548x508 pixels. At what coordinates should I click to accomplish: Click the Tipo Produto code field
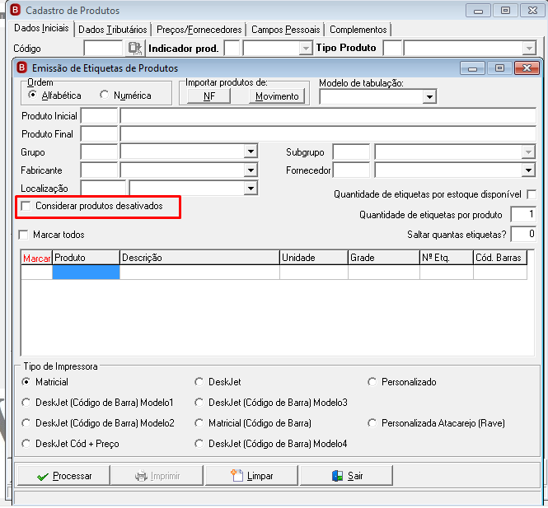click(392, 48)
